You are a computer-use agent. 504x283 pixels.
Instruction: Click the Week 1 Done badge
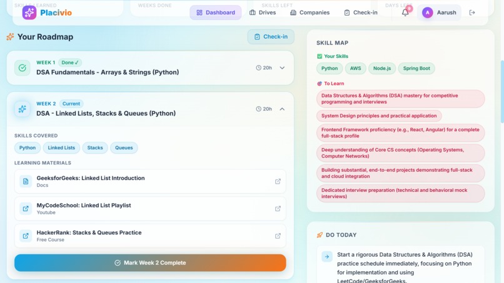(70, 62)
